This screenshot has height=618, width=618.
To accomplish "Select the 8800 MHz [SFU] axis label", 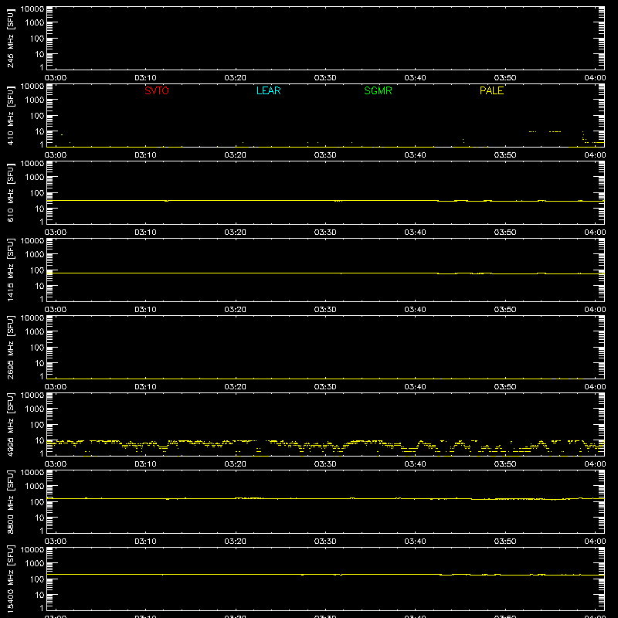I will [10, 501].
